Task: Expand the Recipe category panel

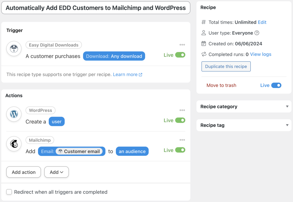Action: click(x=287, y=106)
